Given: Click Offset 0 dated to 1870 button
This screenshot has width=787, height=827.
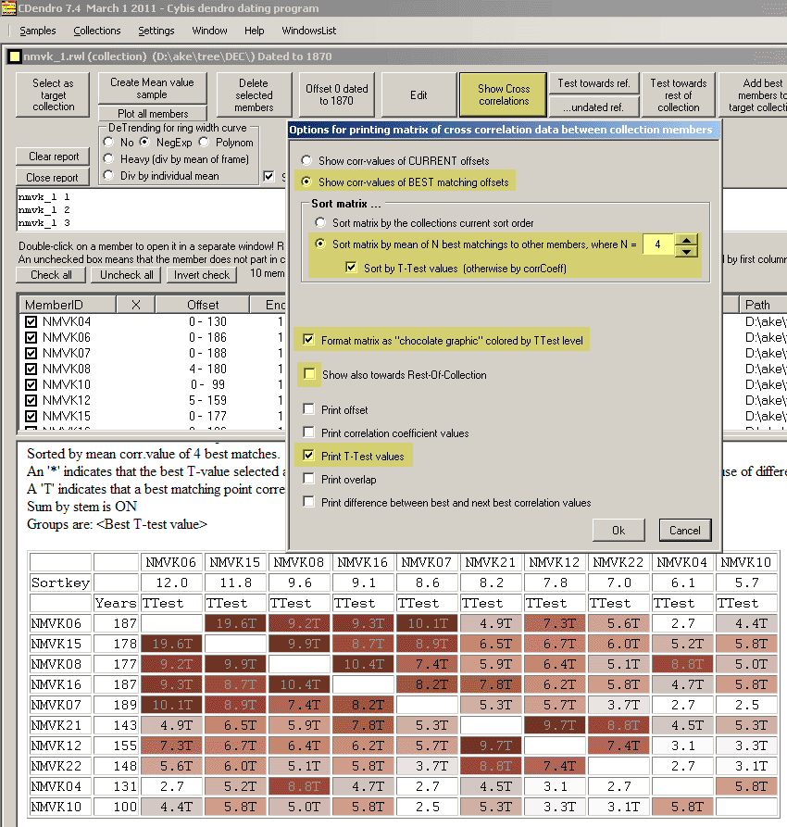Looking at the screenshot, I should click(336, 95).
